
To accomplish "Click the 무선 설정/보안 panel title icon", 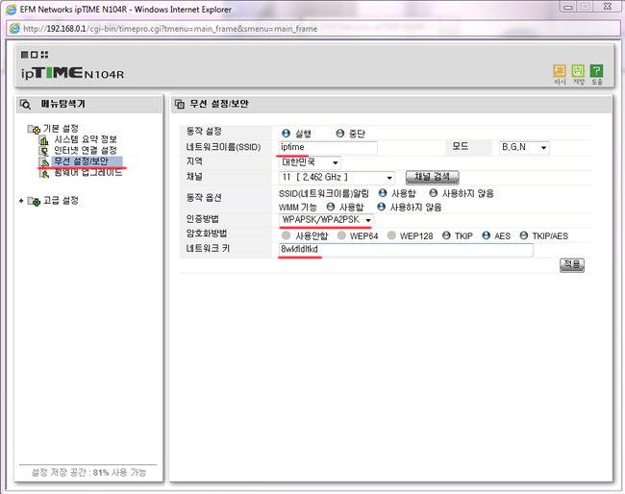I will 180,104.
